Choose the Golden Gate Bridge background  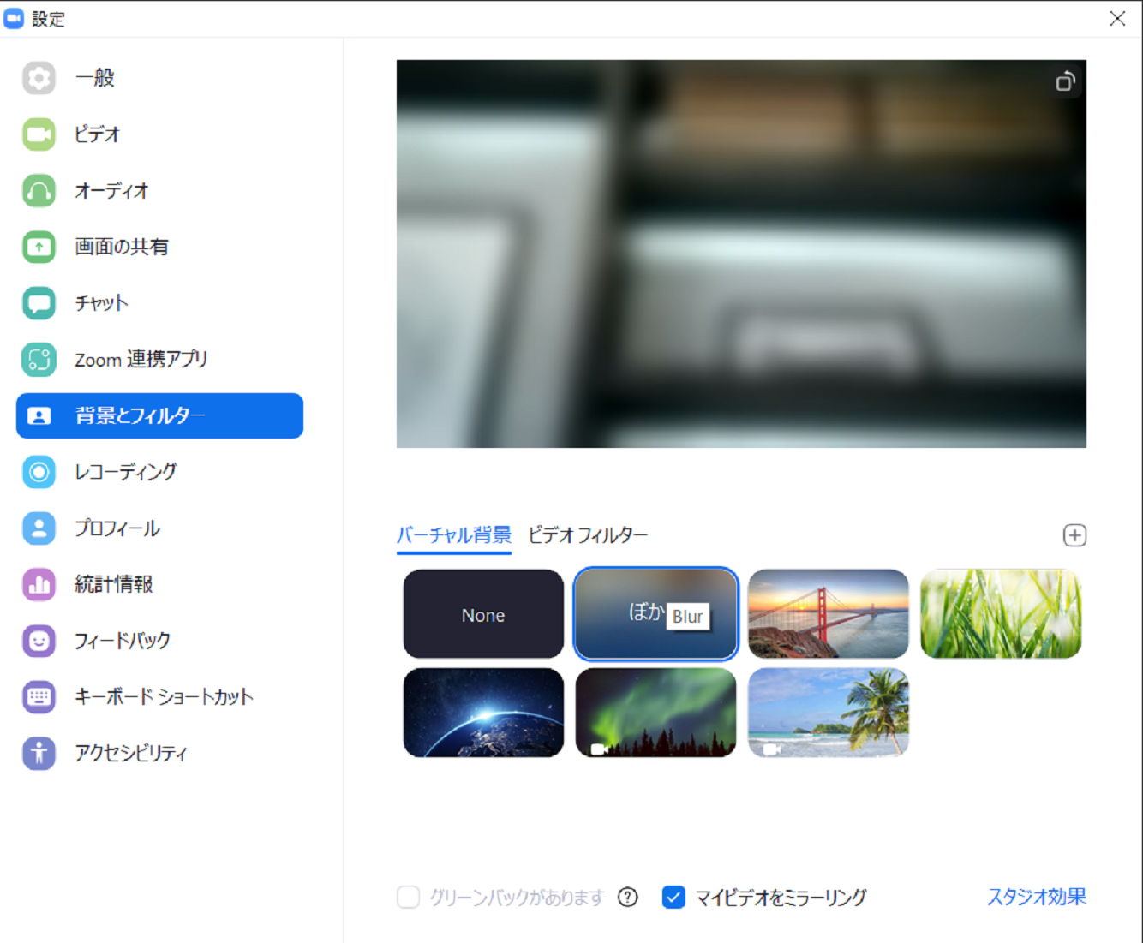(828, 614)
